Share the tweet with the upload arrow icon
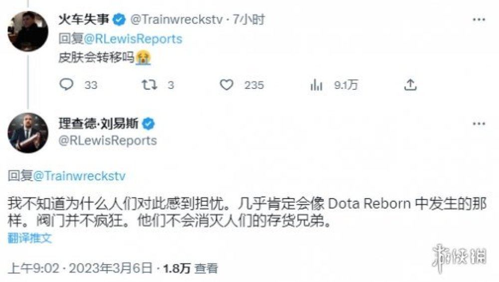The width and height of the screenshot is (499, 282). [x=410, y=85]
